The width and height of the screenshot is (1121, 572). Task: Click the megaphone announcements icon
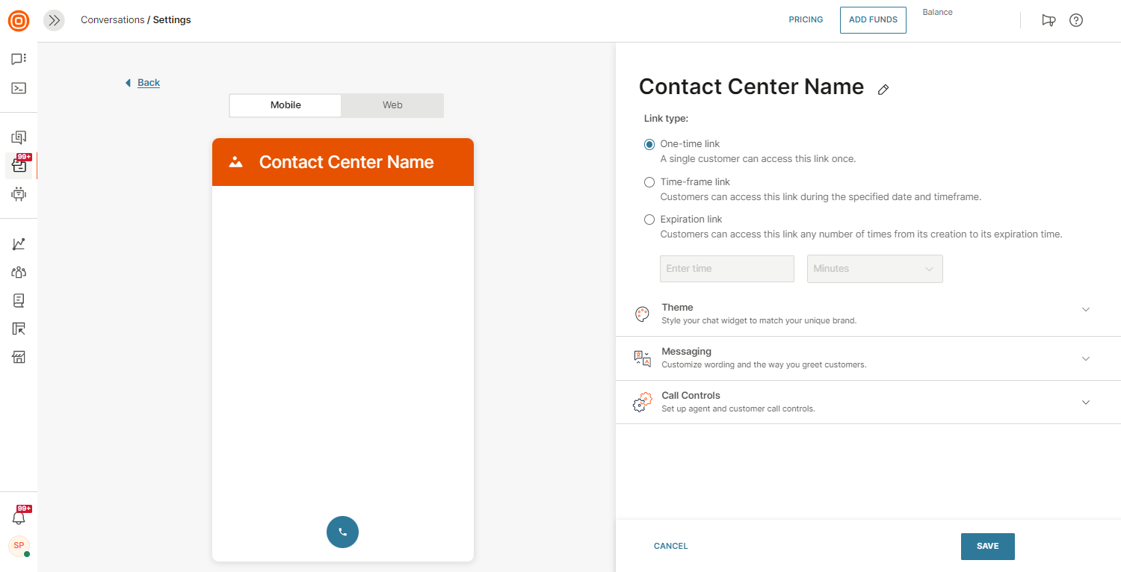point(1049,20)
